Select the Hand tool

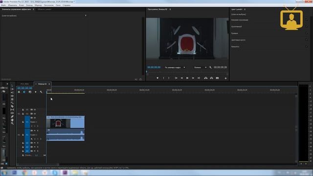click(12, 120)
